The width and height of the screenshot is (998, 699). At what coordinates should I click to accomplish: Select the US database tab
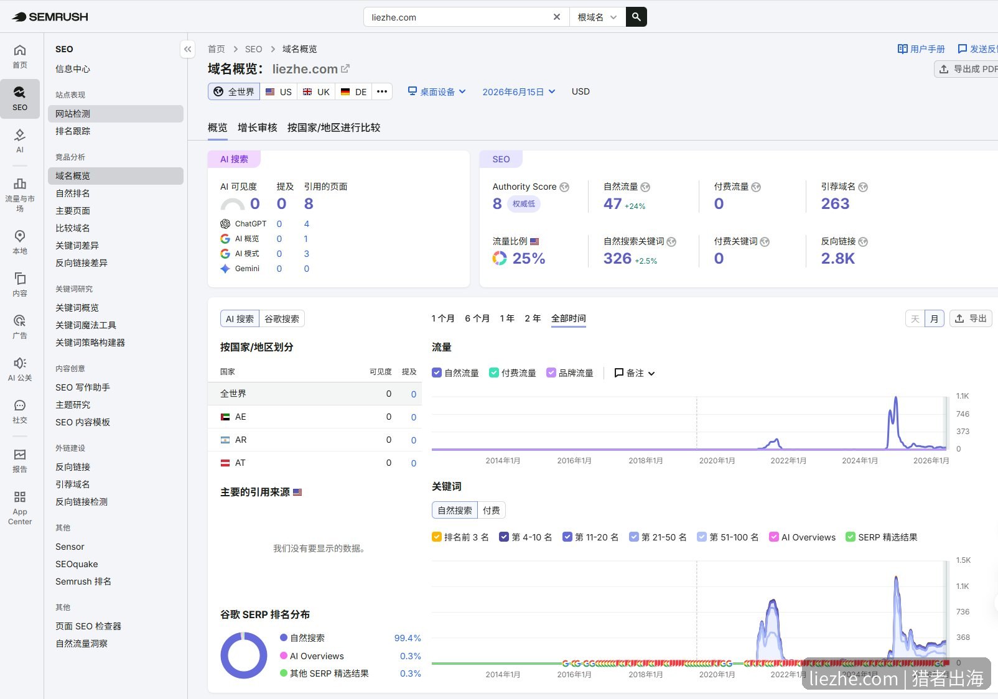click(x=279, y=91)
